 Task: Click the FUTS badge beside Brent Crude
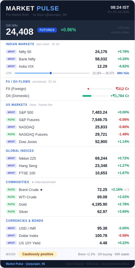11,190
